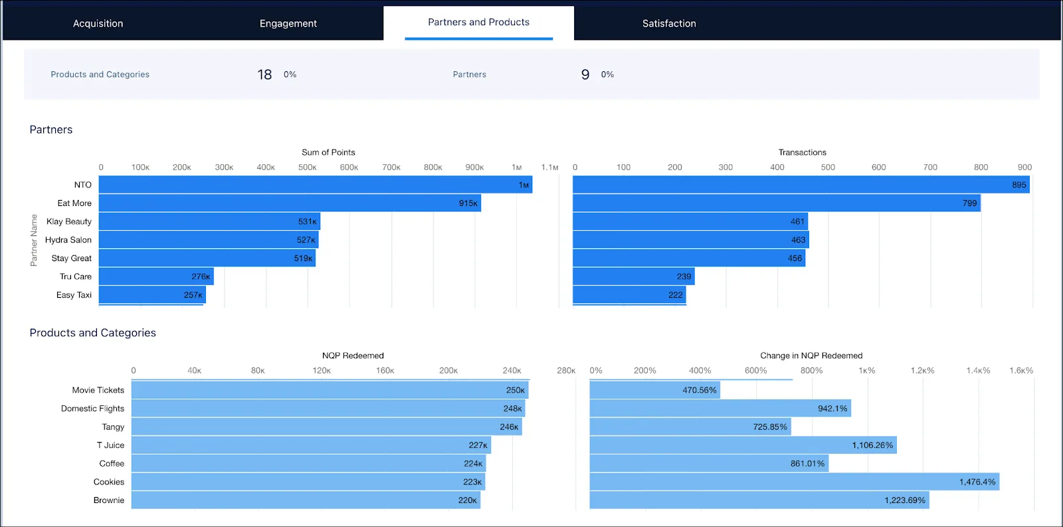This screenshot has width=1063, height=527.
Task: Click the Cookies 223K redeemed bar
Action: pos(308,482)
